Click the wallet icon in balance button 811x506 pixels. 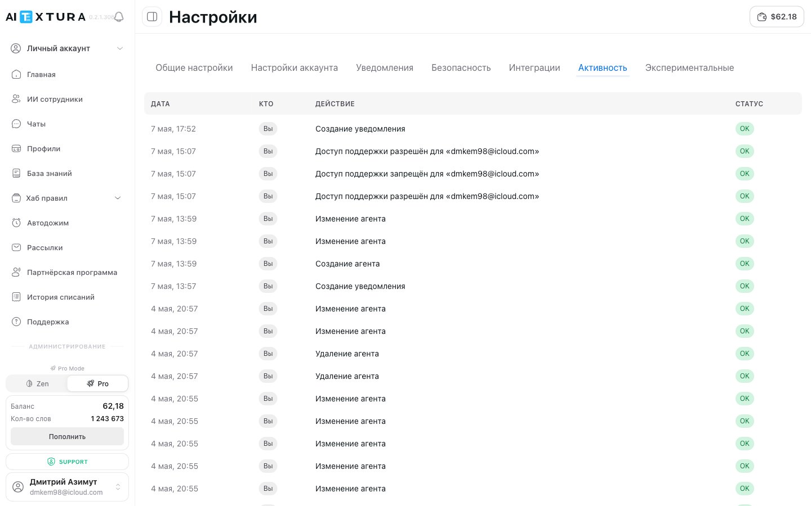pos(762,17)
